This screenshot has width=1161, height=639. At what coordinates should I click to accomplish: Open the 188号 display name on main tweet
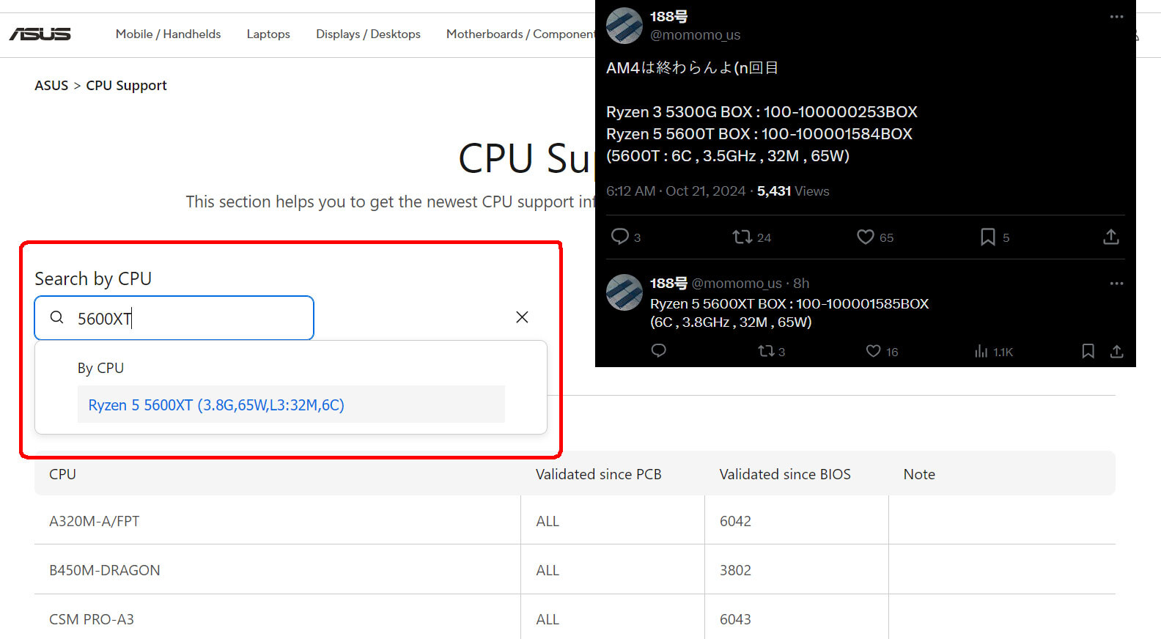(668, 16)
